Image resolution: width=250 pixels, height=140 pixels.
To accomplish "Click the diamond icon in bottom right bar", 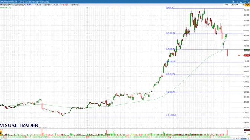I will coord(247,139).
